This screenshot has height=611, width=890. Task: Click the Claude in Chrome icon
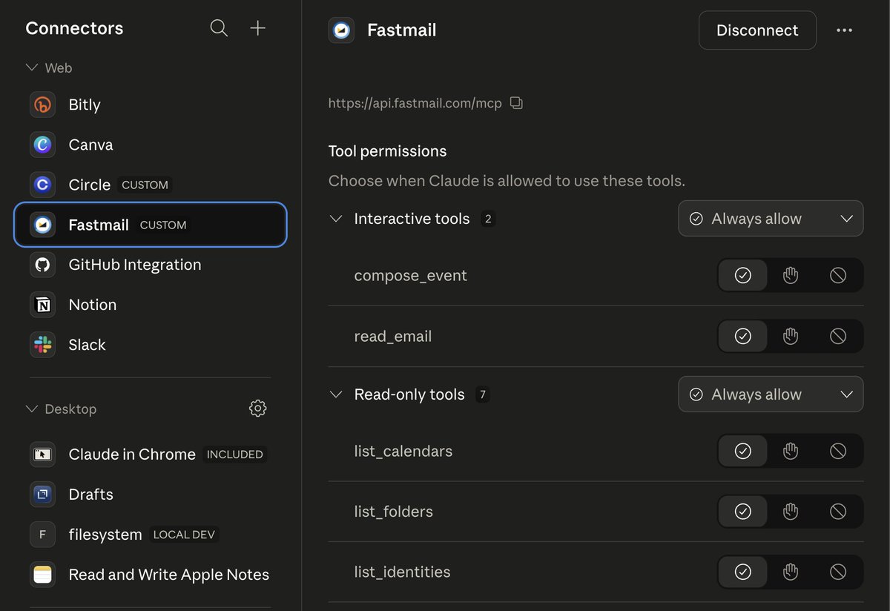43,455
